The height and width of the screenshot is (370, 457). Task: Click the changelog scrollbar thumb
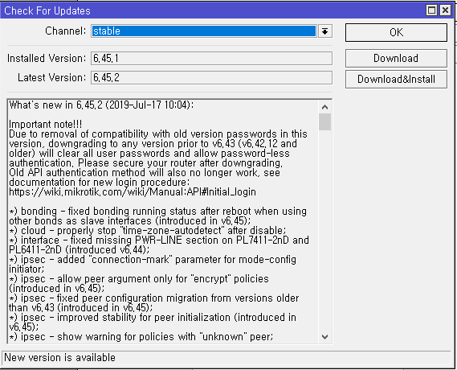tap(324, 121)
